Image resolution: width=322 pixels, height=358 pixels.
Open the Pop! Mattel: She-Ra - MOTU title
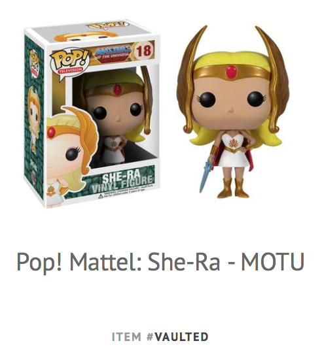point(160,262)
